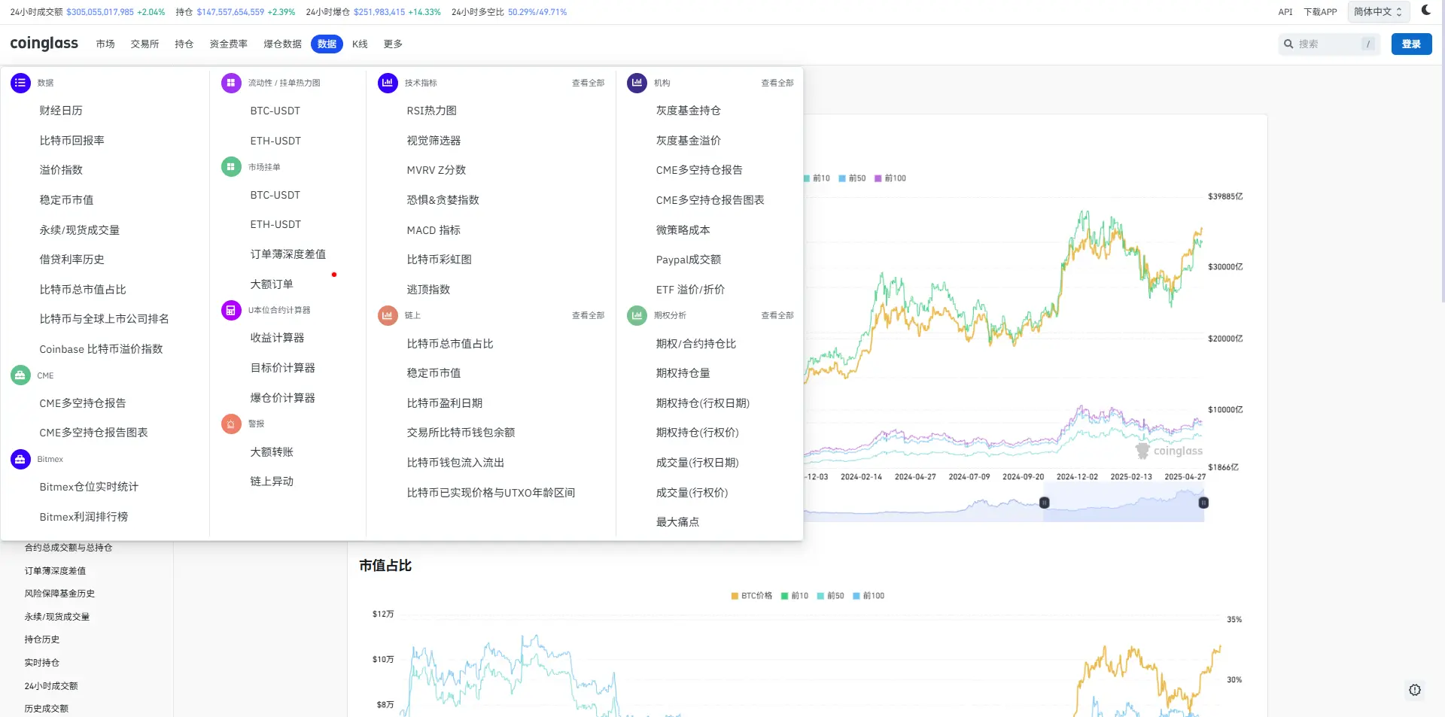The image size is (1445, 717).
Task: Open 比特币已实现价格与UTXO年龄区间 entry
Action: 491,493
